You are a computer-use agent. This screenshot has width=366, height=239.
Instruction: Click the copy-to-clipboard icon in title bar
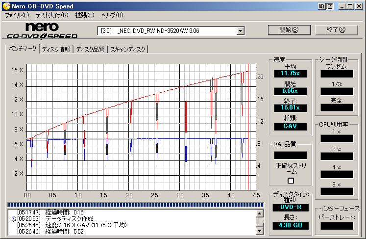click(x=321, y=6)
